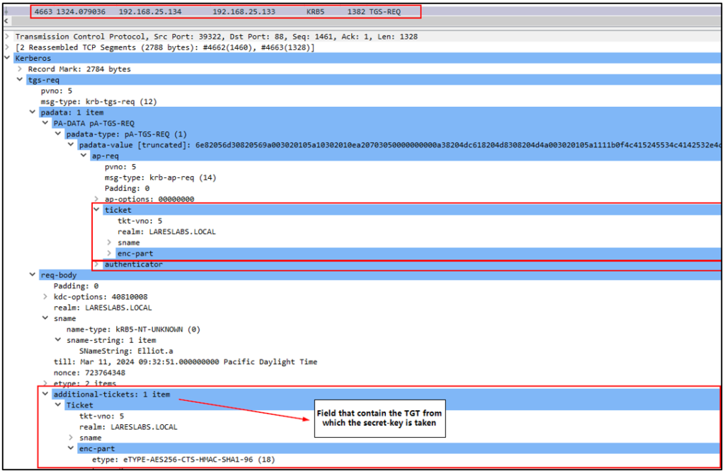
Task: Click source IP 192.168.25.134
Action: point(150,11)
